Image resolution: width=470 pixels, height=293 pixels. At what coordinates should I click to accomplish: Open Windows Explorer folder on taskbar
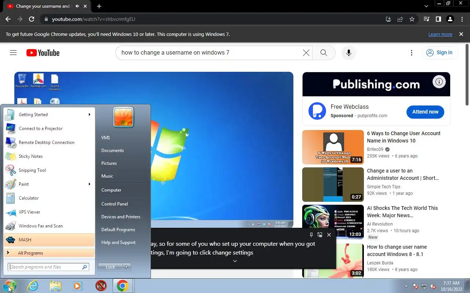click(55, 286)
